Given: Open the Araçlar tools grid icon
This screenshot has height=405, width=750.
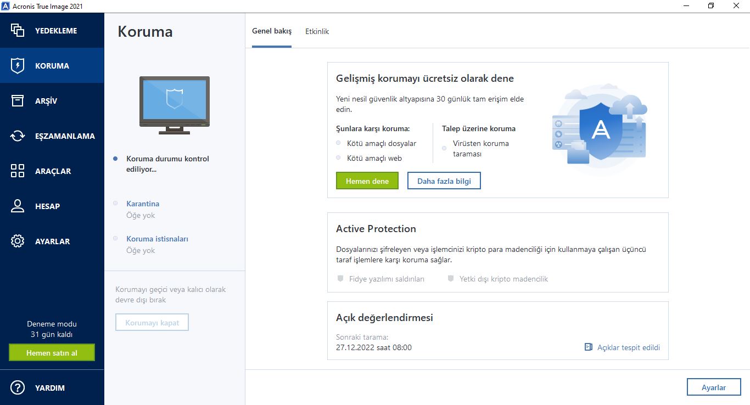Looking at the screenshot, I should click(x=18, y=171).
